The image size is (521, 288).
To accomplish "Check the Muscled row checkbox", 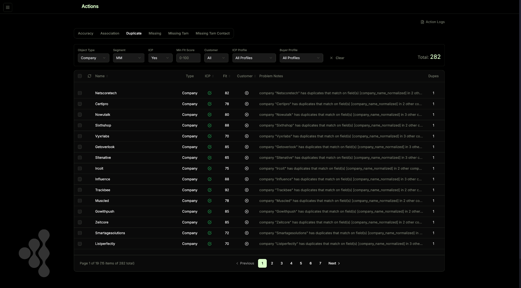I will click(80, 201).
